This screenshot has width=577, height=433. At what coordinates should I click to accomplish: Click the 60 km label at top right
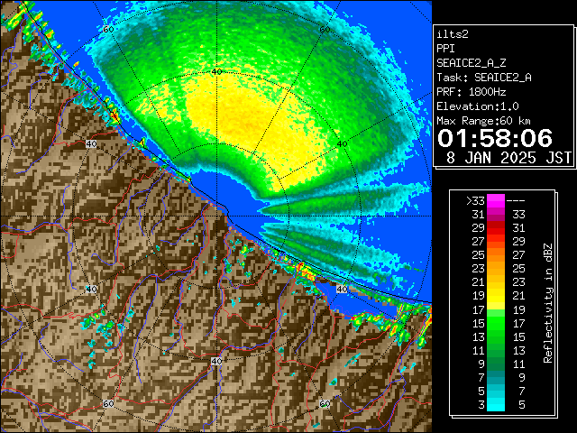(x=325, y=30)
